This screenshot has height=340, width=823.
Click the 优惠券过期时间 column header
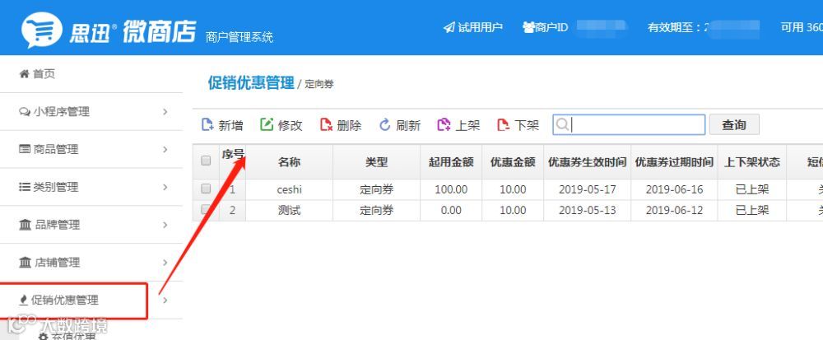[675, 161]
